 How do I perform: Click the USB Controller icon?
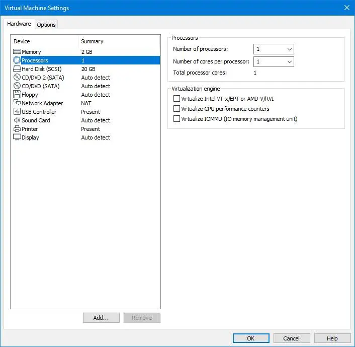[x=17, y=112]
